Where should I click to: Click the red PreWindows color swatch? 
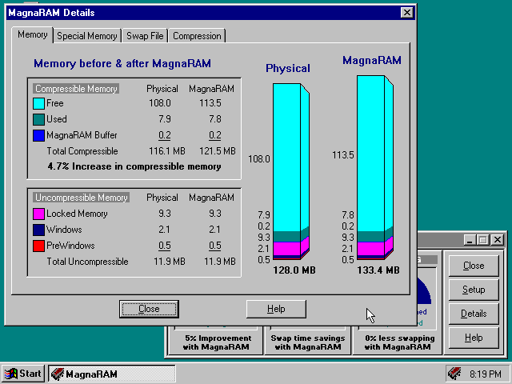click(38, 246)
